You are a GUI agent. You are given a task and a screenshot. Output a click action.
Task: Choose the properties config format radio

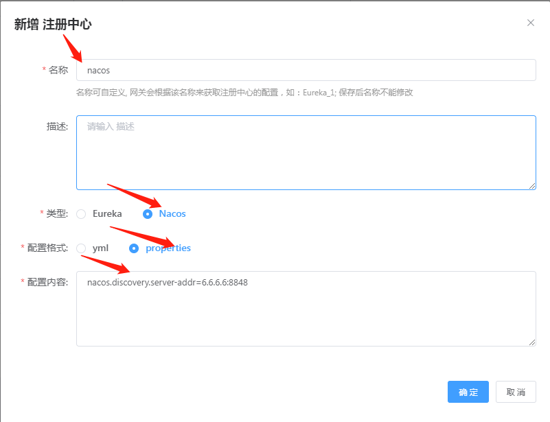(x=134, y=248)
